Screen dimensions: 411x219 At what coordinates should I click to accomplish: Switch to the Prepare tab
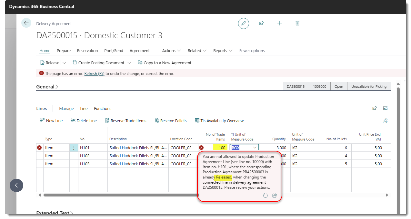(64, 51)
